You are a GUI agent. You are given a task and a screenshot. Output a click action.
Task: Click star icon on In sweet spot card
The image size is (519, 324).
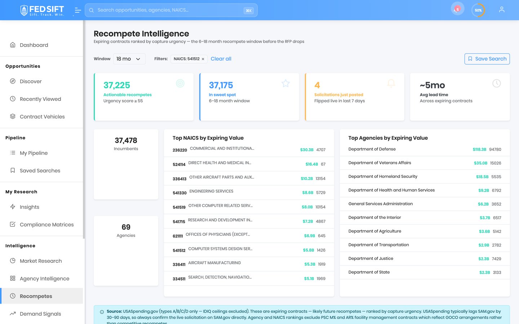point(286,84)
